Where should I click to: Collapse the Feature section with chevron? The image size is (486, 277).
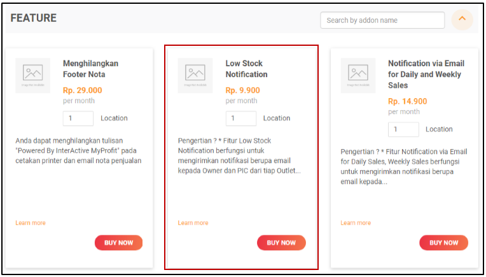point(462,19)
